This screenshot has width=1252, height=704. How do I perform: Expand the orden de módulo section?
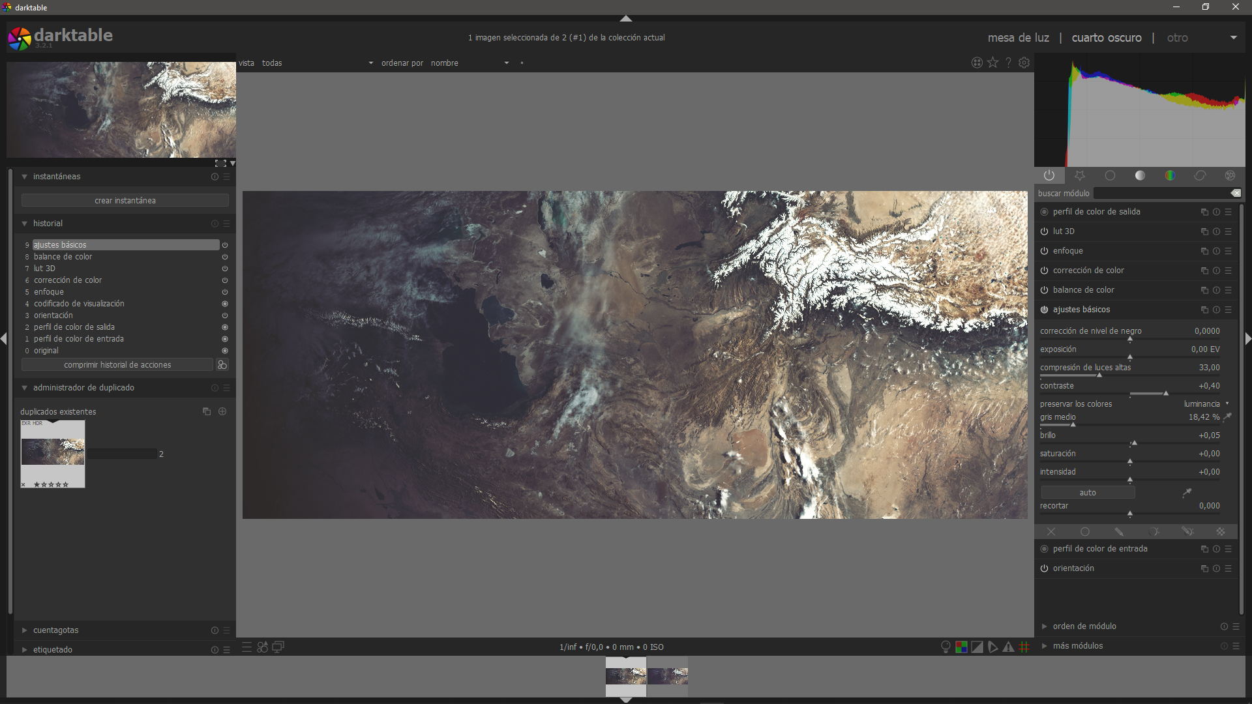[1084, 626]
